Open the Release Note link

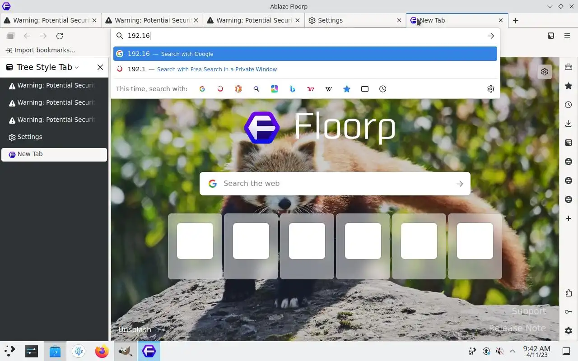pyautogui.click(x=517, y=328)
